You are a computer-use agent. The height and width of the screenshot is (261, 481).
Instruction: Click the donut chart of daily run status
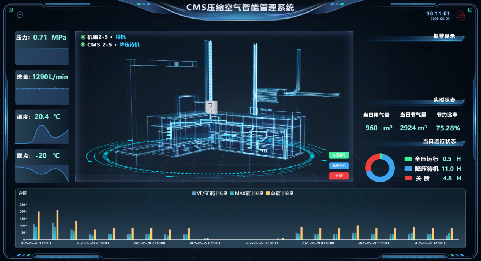click(380, 168)
